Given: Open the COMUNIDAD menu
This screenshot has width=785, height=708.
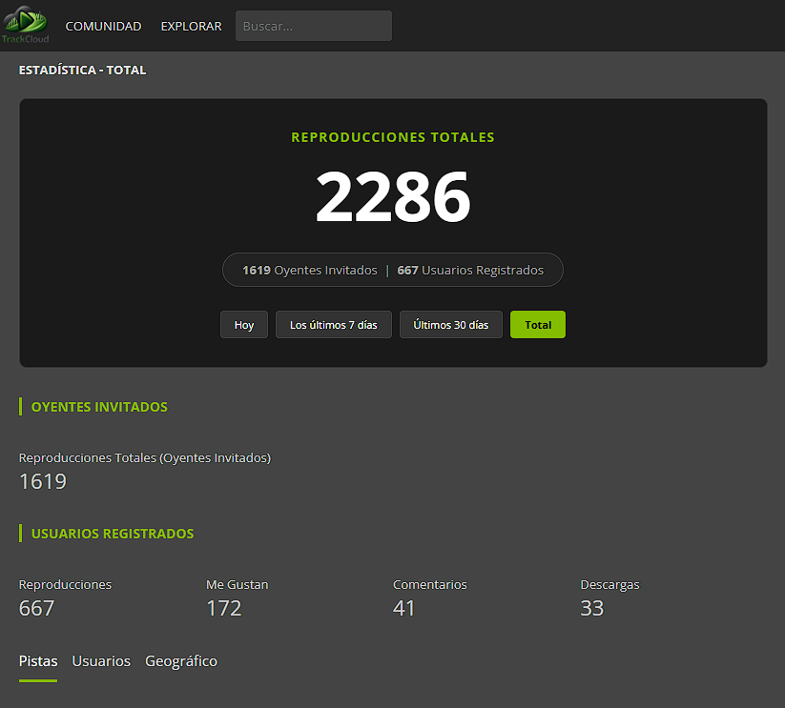Looking at the screenshot, I should click(x=103, y=27).
